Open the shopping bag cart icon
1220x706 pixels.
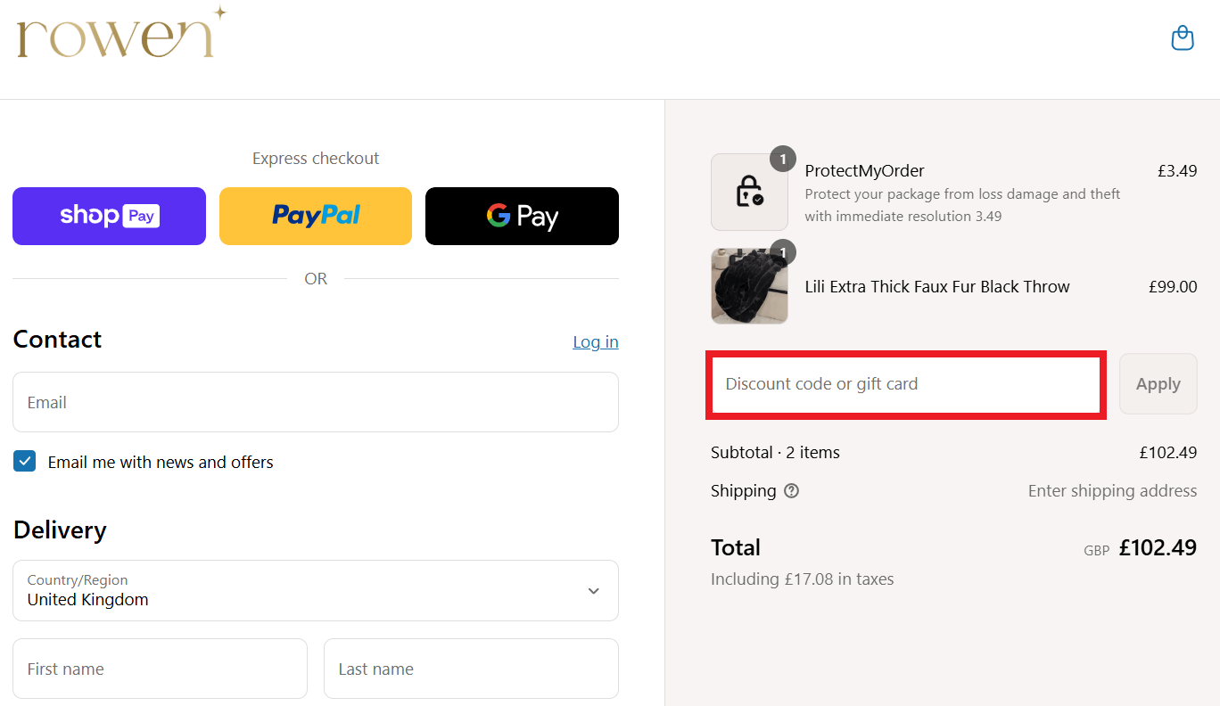tap(1183, 38)
